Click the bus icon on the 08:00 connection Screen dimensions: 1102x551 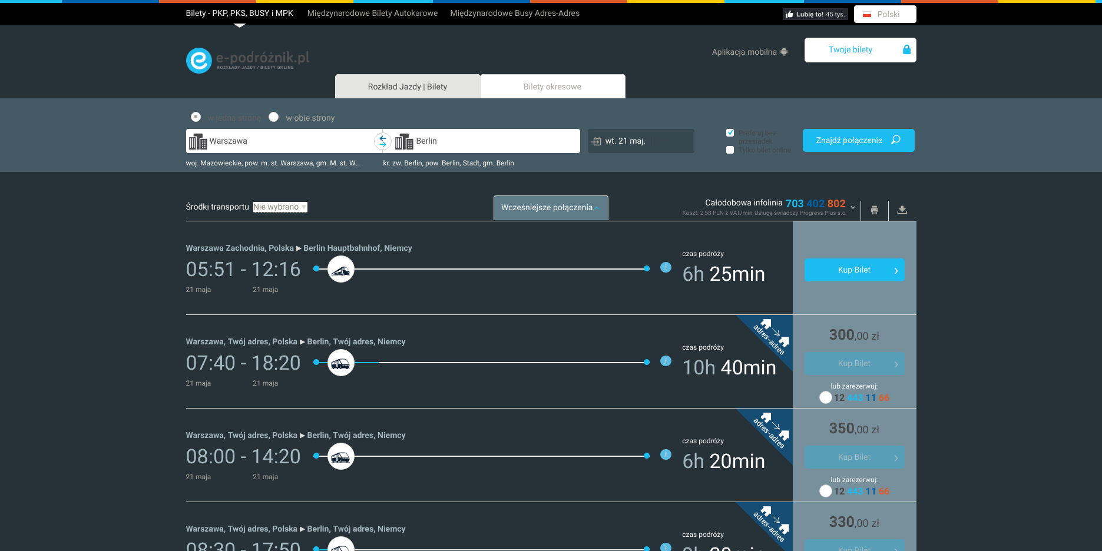tap(341, 456)
